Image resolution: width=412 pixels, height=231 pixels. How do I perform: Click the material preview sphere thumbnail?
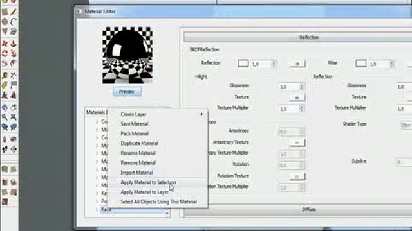127,55
